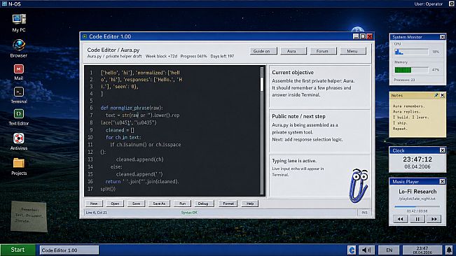This screenshot has height=256, width=456.
Task: Toggle the Notes pin icon
Action: pos(436,95)
